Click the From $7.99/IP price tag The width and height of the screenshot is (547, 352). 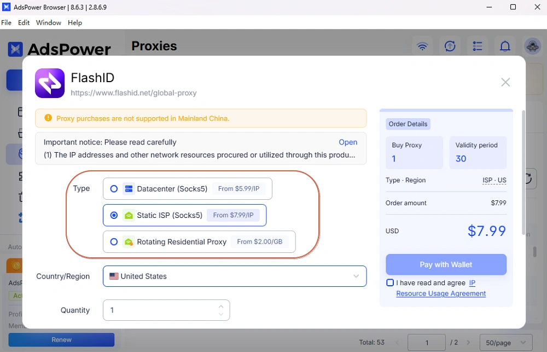233,215
